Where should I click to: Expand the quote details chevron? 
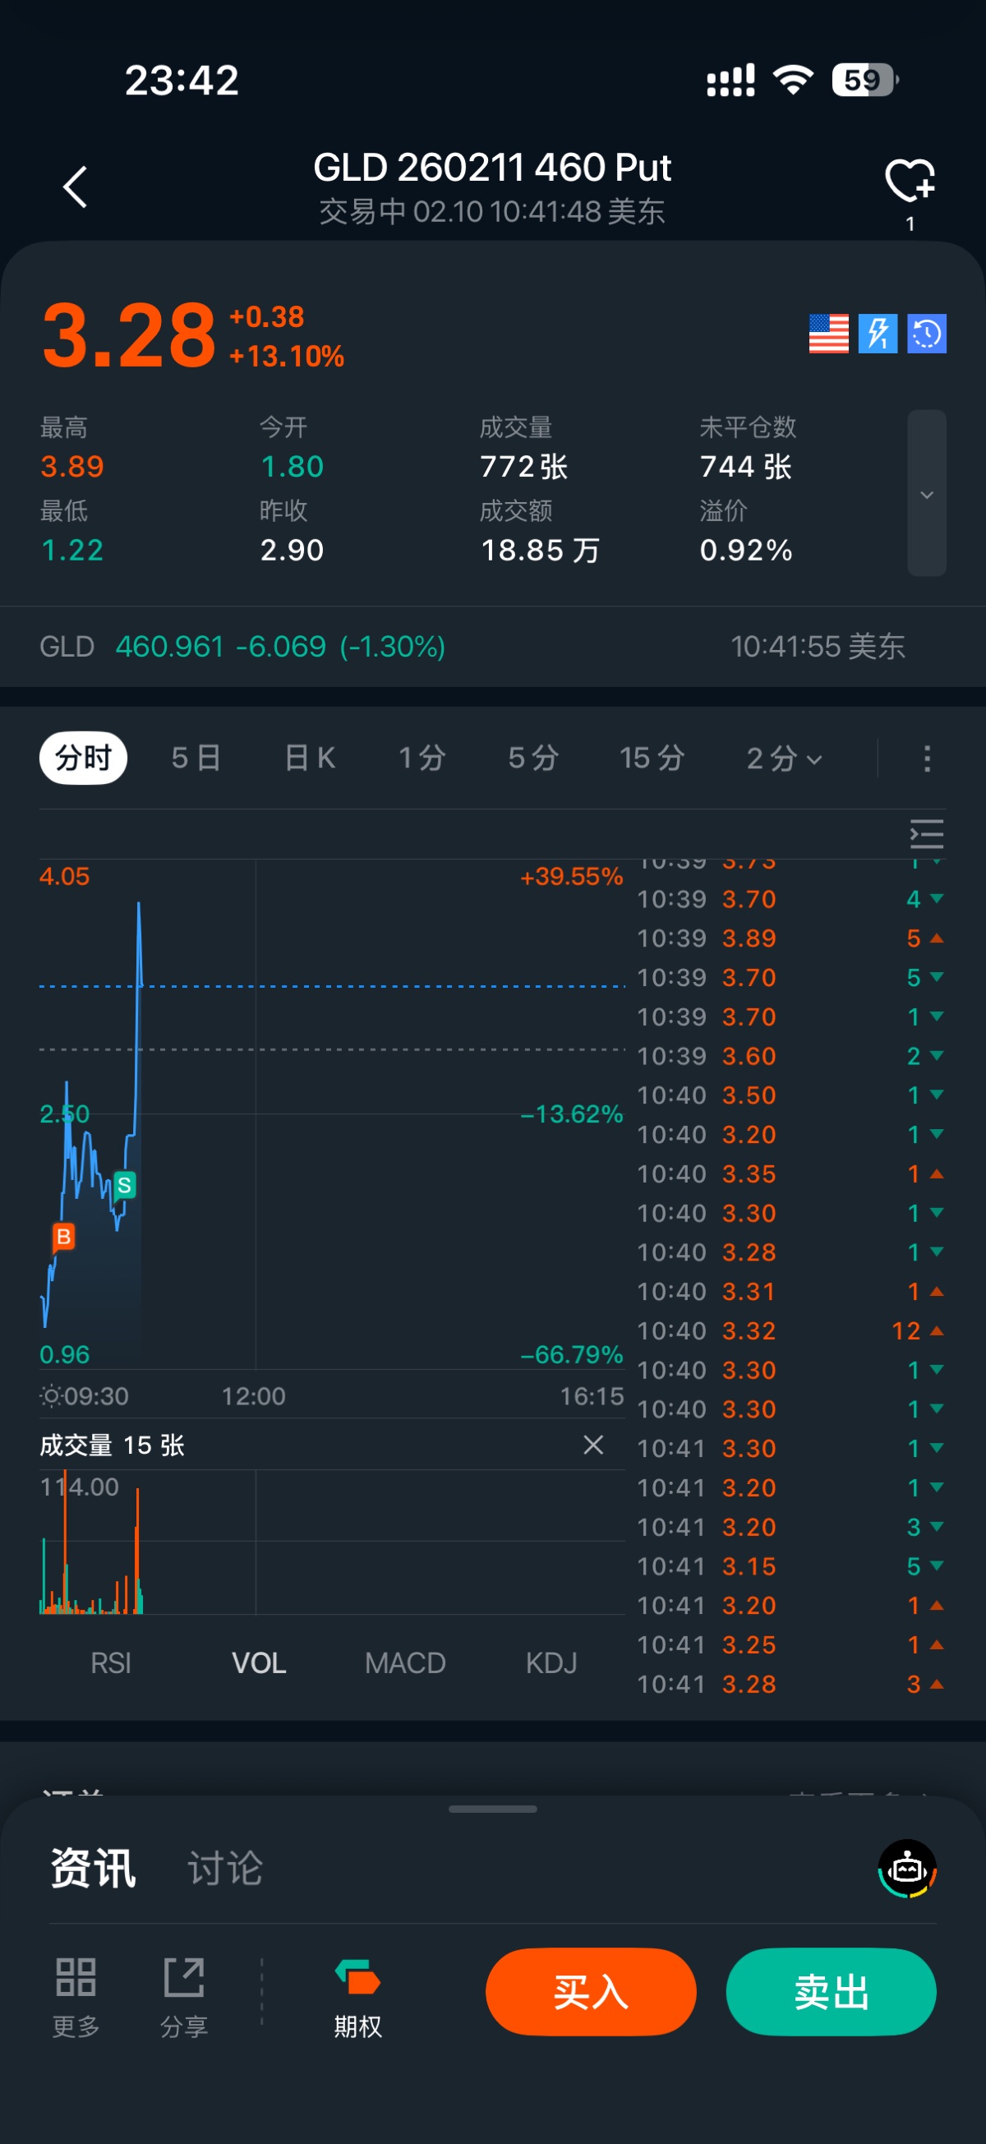(926, 494)
